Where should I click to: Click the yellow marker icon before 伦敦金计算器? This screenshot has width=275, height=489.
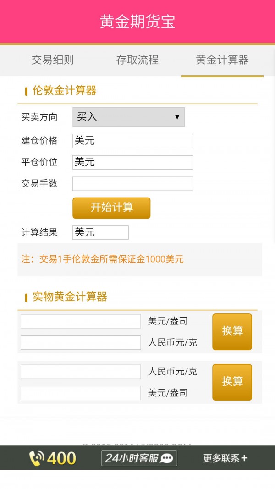pyautogui.click(x=26, y=91)
